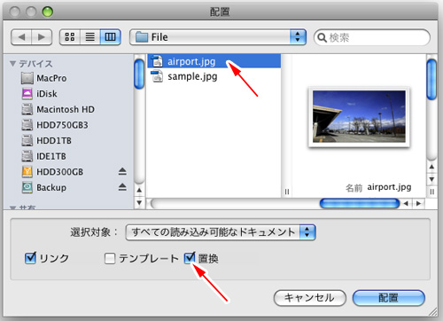Click the IDE1TB drive icon
This screenshot has width=443, height=321.
click(27, 156)
